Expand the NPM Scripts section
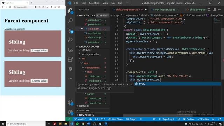Viewport: 224px width, 126px height. (x=86, y=115)
